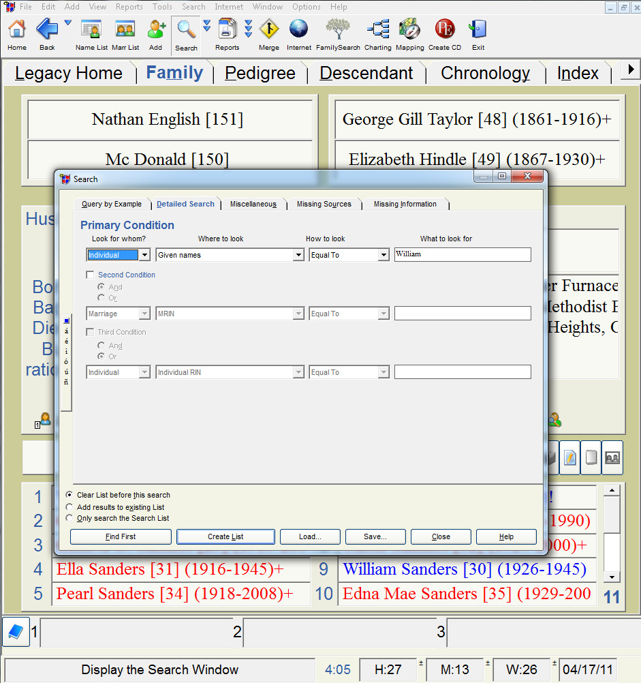Switch to Miscellaneous tab
Viewport: 641px width, 683px height.
[x=253, y=204]
